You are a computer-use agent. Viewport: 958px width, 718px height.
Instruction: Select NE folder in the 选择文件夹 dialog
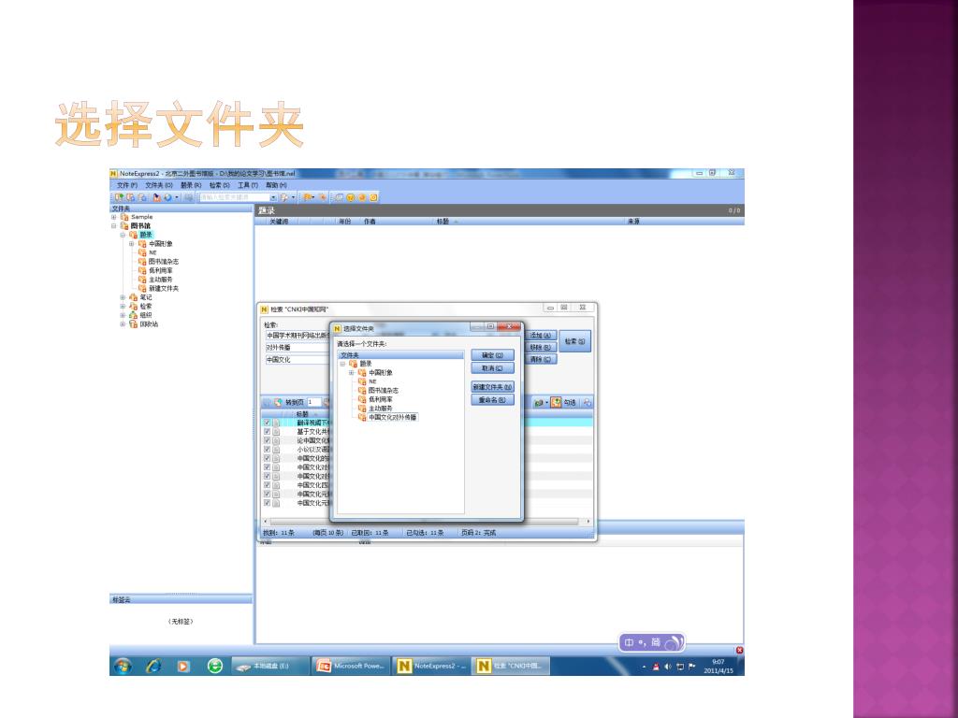coord(372,381)
